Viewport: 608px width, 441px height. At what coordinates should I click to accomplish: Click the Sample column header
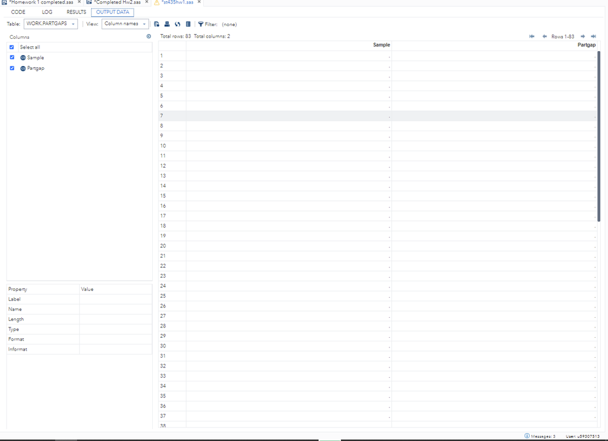coord(288,45)
